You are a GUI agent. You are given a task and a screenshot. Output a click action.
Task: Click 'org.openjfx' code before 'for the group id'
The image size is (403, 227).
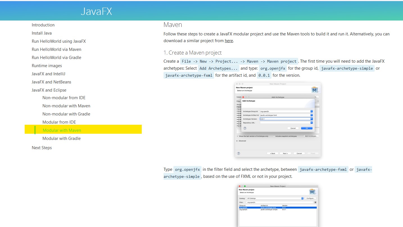(x=273, y=68)
